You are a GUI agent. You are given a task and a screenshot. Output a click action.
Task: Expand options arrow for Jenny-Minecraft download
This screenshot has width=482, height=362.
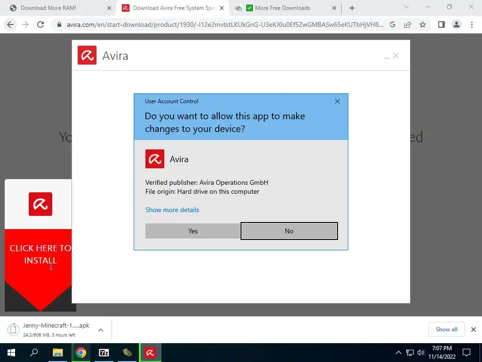[x=101, y=329]
